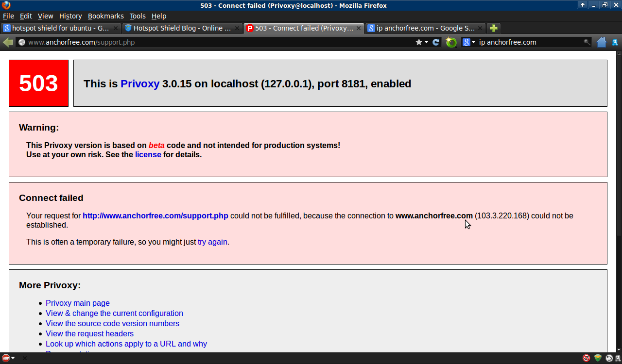
Task: Click the 'More Privoxy:' heading
Action: [x=50, y=285]
